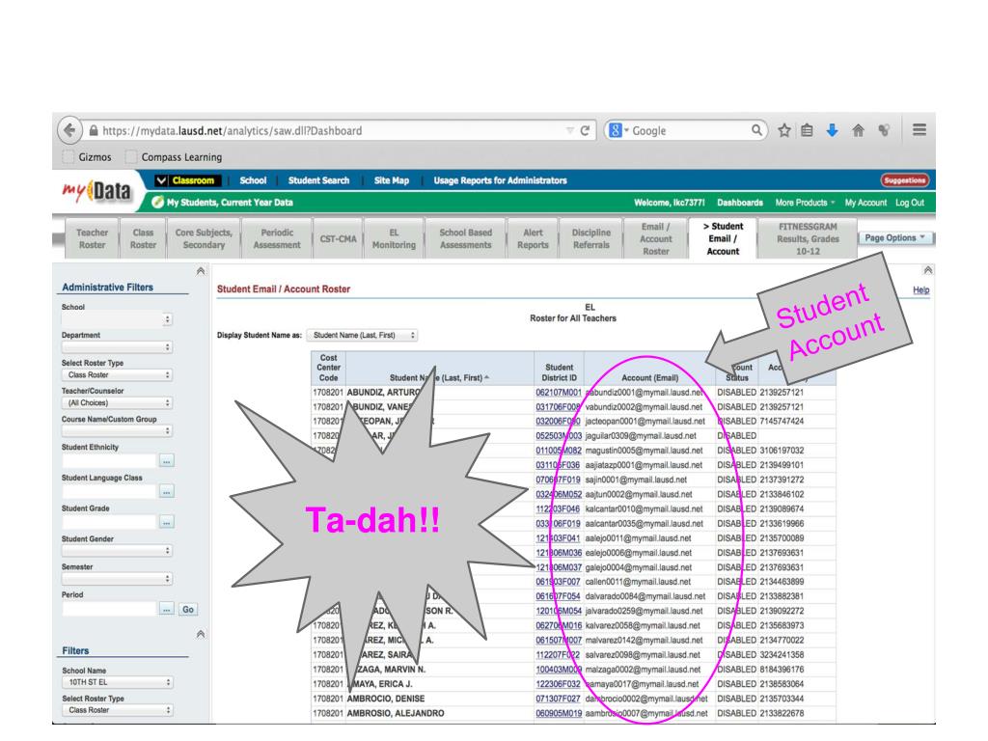Open the Semester dropdown
988x741 pixels.
(x=117, y=579)
